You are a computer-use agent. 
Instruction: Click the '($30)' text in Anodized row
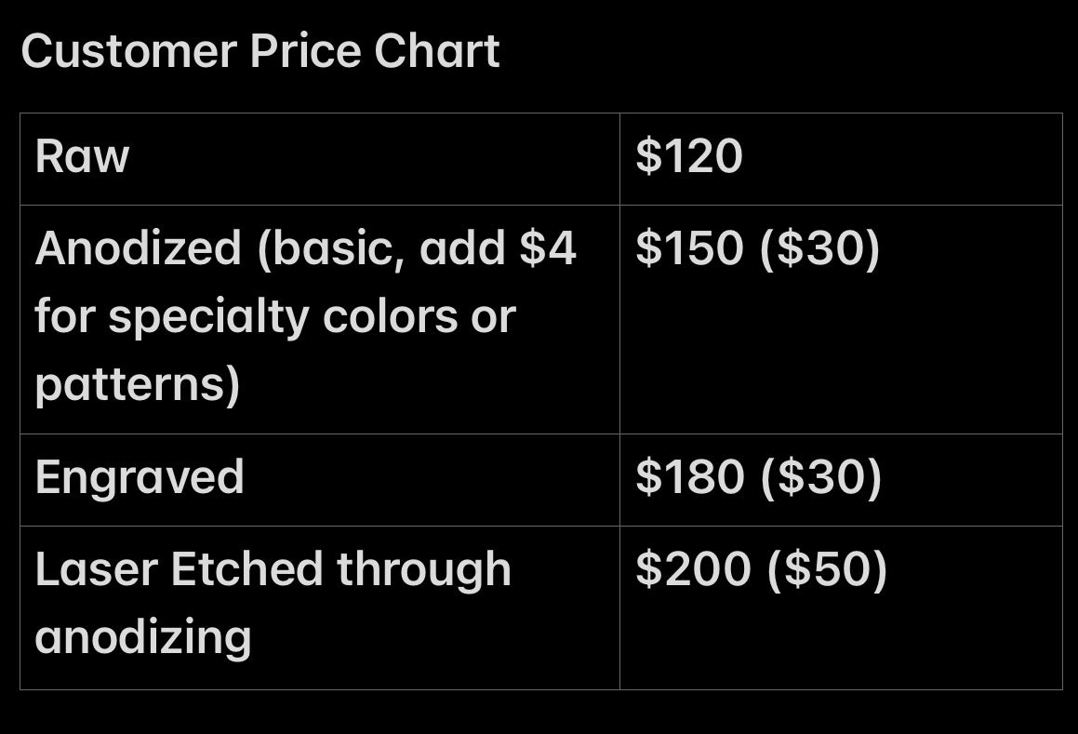click(820, 247)
